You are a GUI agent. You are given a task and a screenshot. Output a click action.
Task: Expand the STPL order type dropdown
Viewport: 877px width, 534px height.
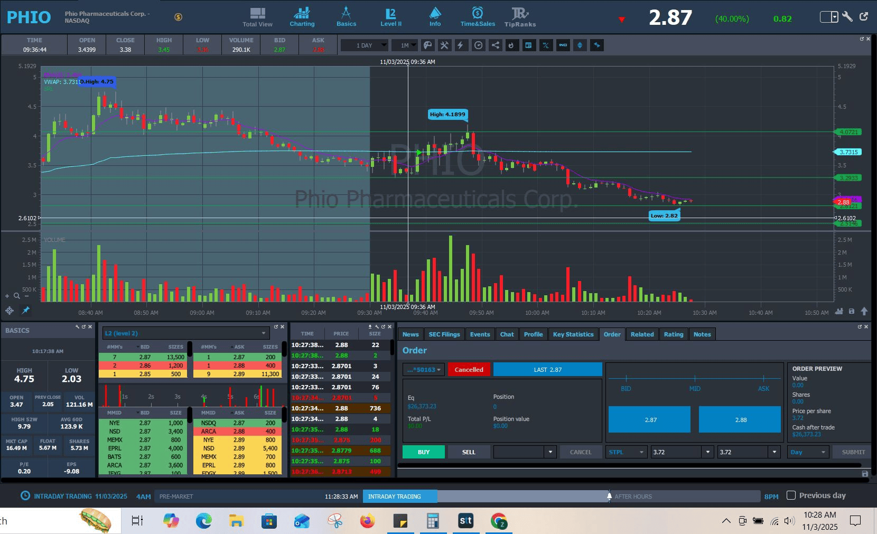(626, 452)
